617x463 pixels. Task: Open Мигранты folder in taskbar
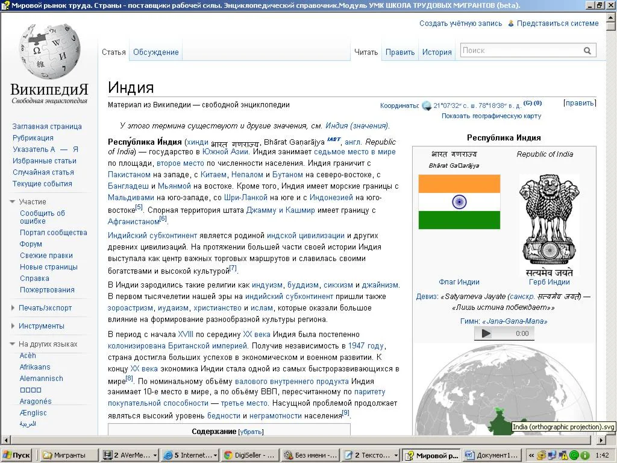[69, 455]
